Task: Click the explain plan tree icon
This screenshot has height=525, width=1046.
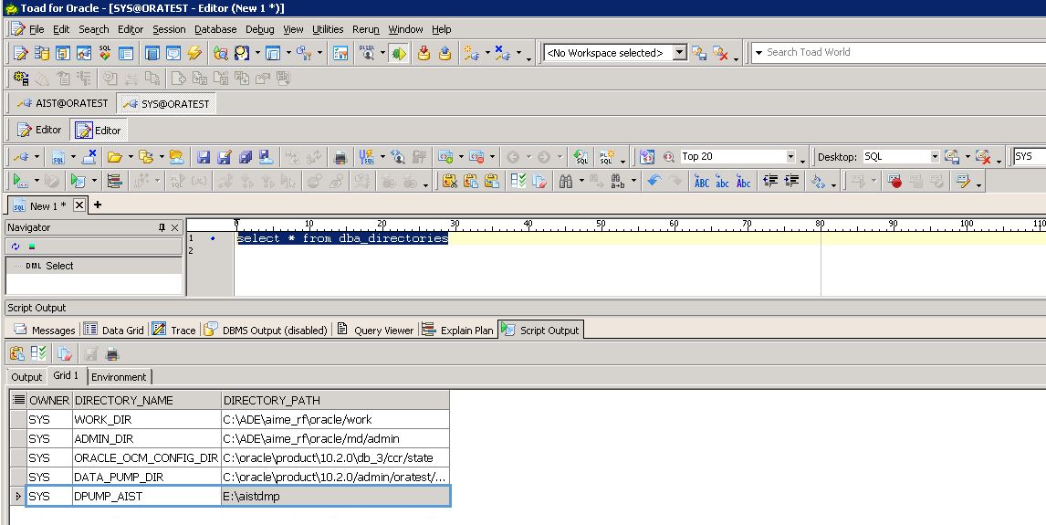Action: point(115,182)
